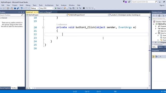Open the New Project toolbar icon
This screenshot has height=93, width=166.
[8, 8]
